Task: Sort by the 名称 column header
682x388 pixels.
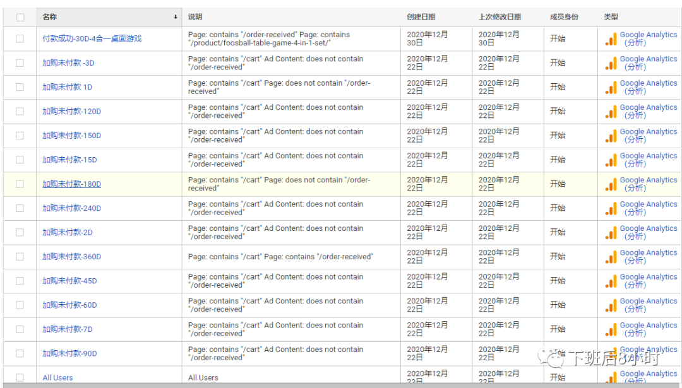Action: tap(109, 17)
